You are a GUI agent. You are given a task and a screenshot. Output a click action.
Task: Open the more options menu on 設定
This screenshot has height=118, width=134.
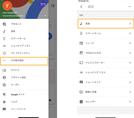tap(130, 7)
